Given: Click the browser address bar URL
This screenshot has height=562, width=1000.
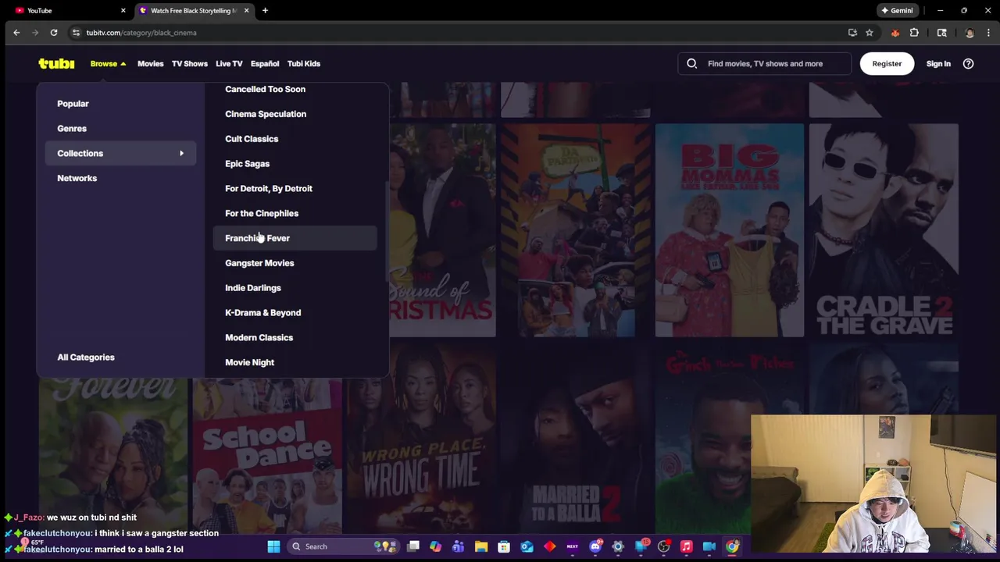Looking at the screenshot, I should coord(141,33).
